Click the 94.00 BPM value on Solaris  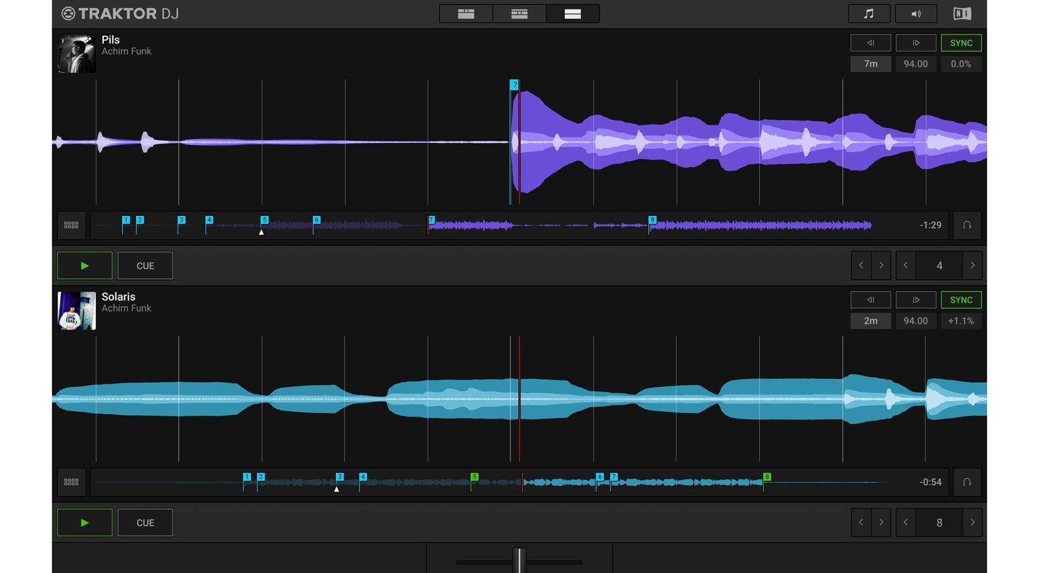916,321
